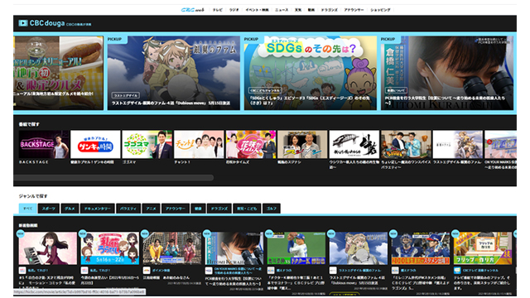Select the bridge calligraphy program thumbnail
The image size is (530, 298).
[354, 144]
